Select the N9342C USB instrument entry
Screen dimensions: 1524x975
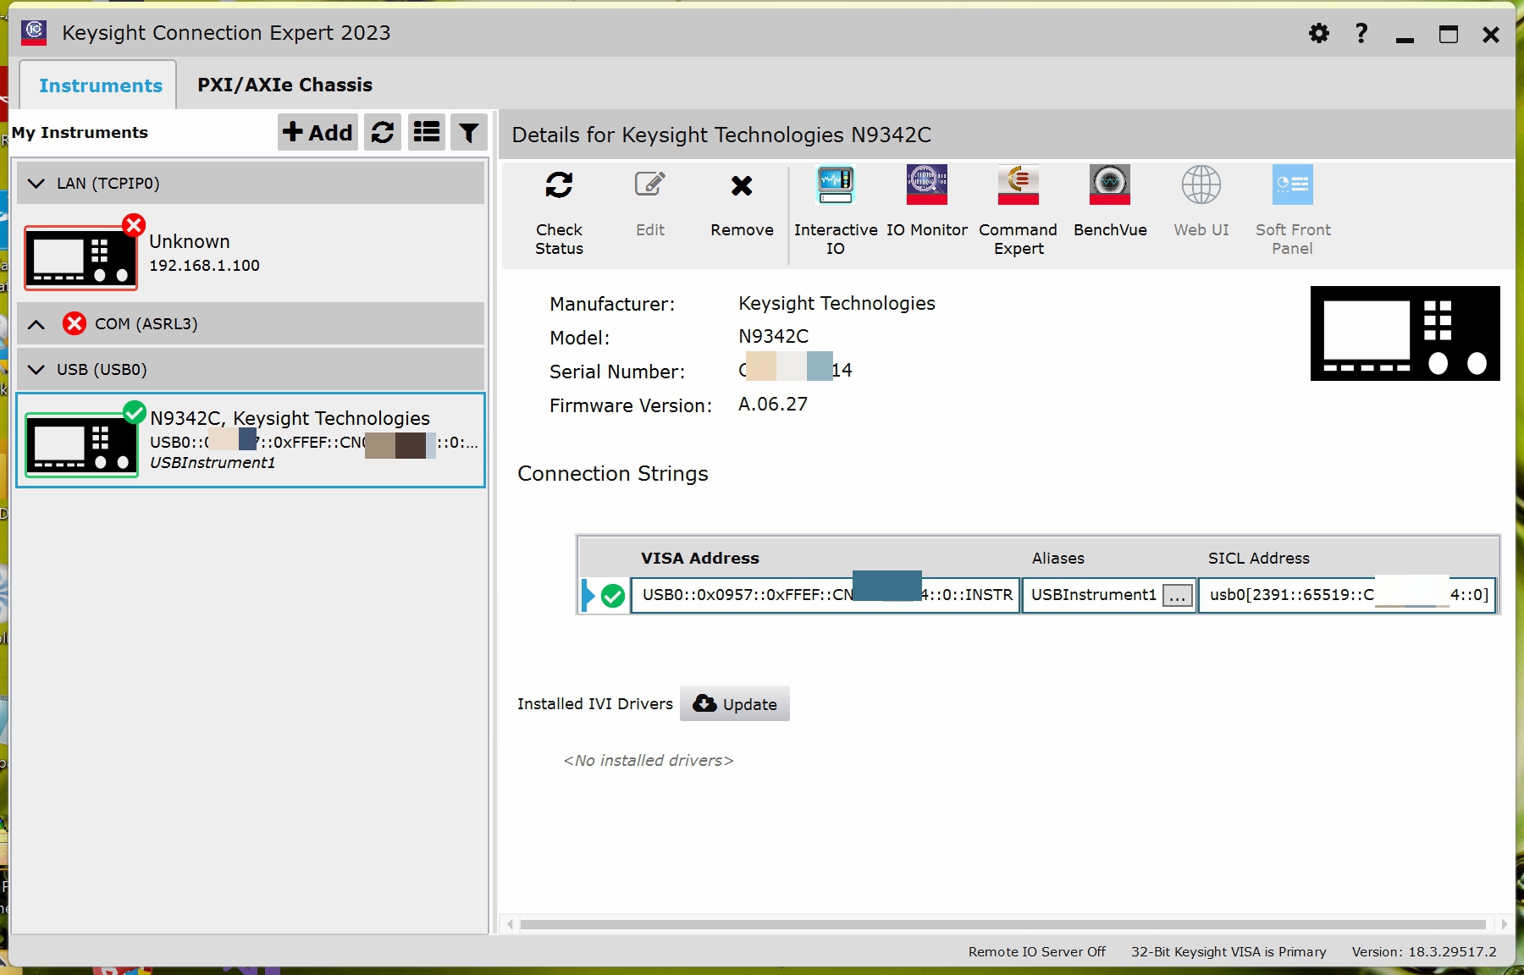[251, 440]
